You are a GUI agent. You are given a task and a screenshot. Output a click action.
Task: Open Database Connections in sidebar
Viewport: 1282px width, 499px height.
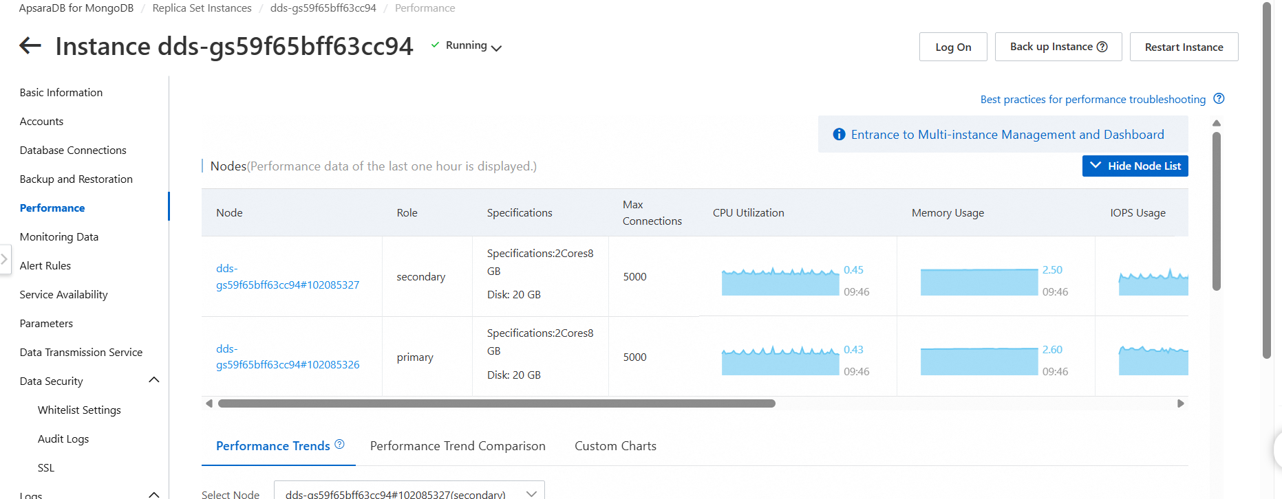pos(73,150)
